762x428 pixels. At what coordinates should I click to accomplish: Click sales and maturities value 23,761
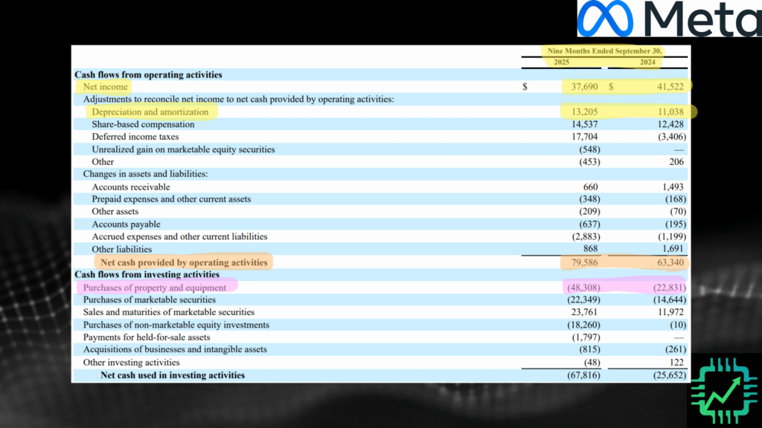584,312
